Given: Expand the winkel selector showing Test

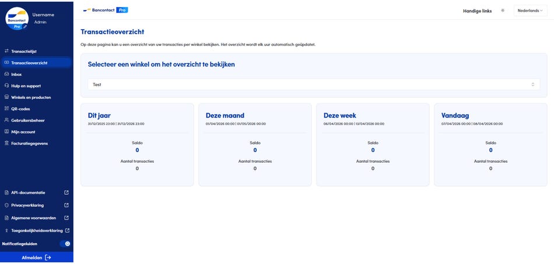Looking at the screenshot, I should pyautogui.click(x=314, y=85).
